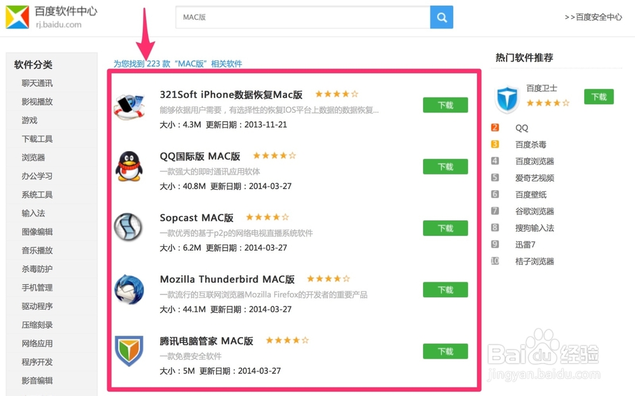Select the 影音编辑 category
The width and height of the screenshot is (635, 396).
pyautogui.click(x=37, y=381)
